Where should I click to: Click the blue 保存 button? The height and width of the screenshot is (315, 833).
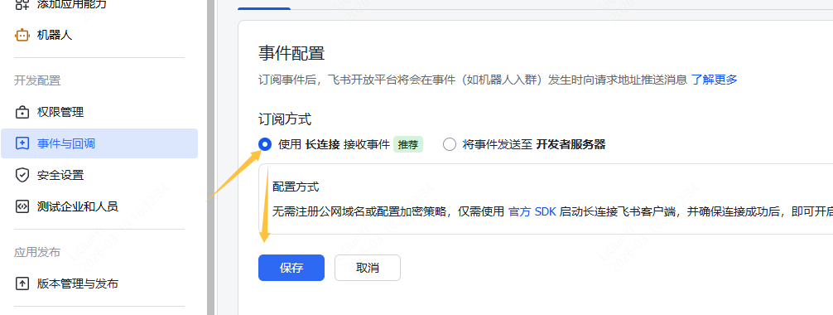click(x=291, y=268)
